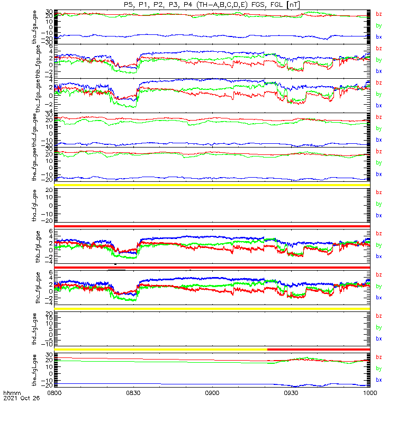Click the bz legend of the_fgs_gse panel
This screenshot has width=397, height=423.
[x=379, y=151]
